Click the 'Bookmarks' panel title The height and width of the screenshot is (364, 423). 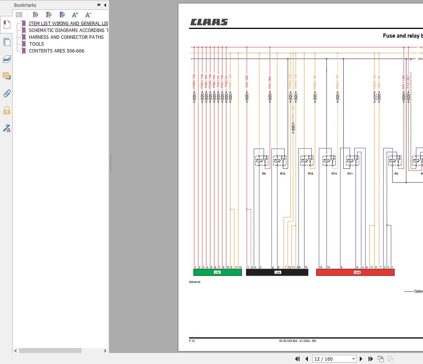tap(25, 5)
